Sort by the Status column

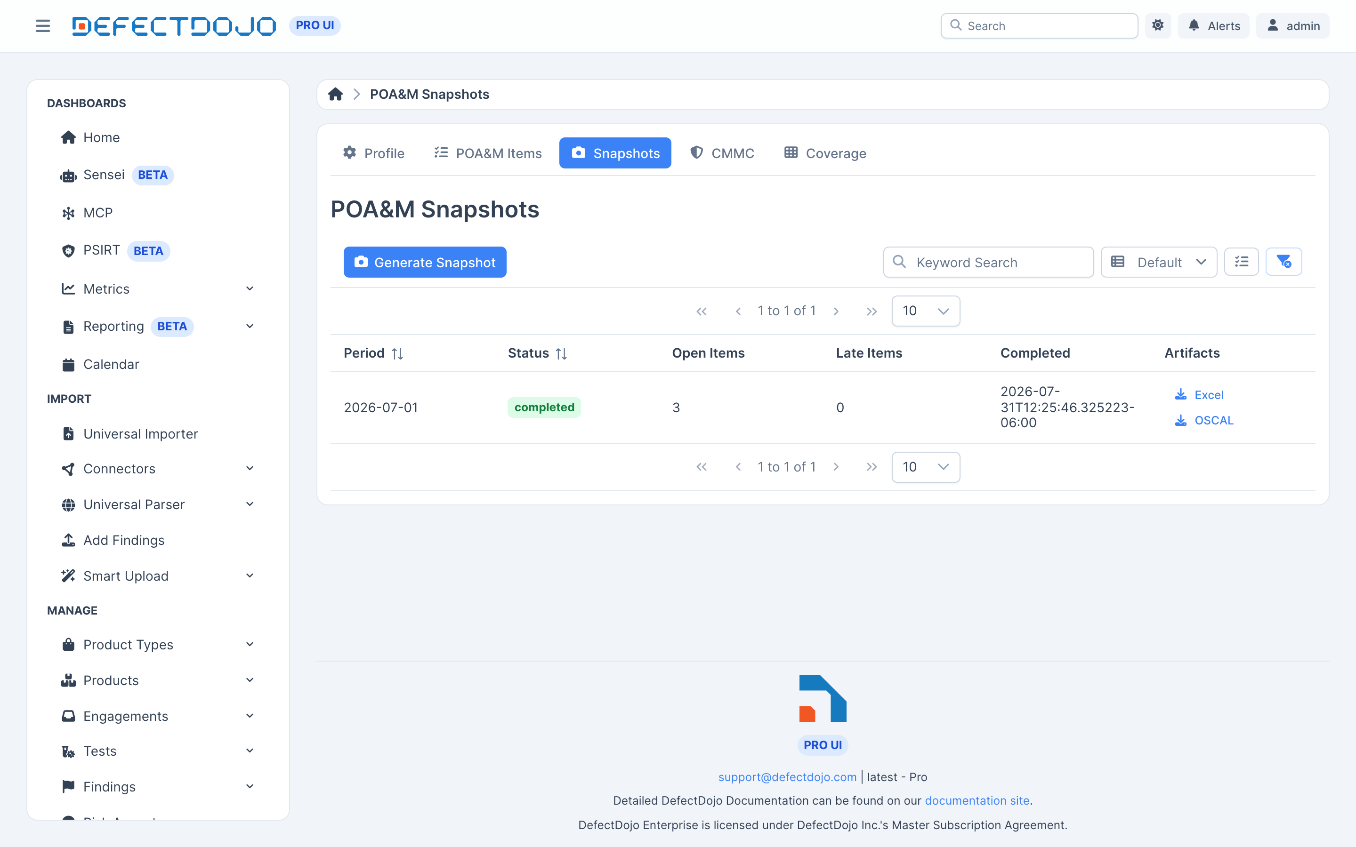(537, 353)
